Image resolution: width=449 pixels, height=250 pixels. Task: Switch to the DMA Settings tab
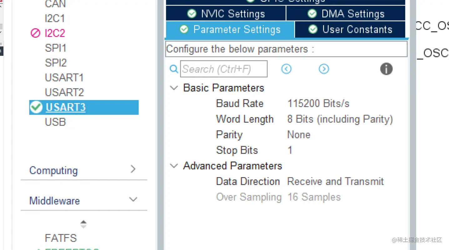(x=346, y=14)
